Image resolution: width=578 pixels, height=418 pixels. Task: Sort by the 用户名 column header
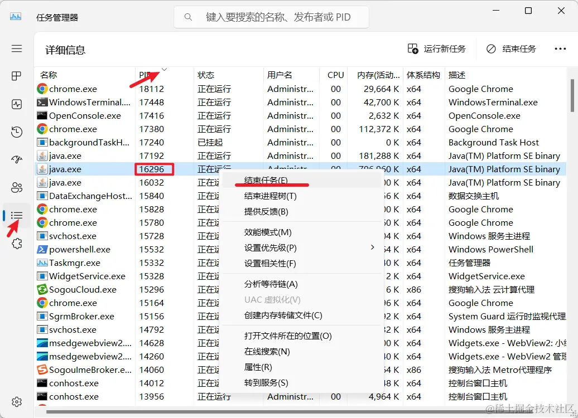coord(291,75)
